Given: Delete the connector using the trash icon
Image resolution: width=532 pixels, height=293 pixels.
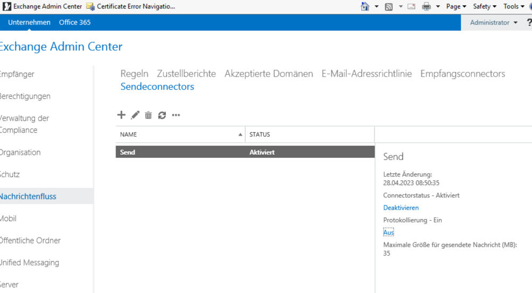Looking at the screenshot, I should click(148, 115).
